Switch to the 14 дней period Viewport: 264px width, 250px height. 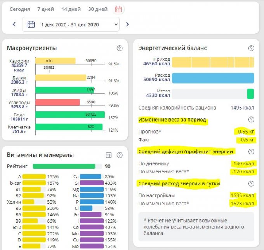[71, 9]
